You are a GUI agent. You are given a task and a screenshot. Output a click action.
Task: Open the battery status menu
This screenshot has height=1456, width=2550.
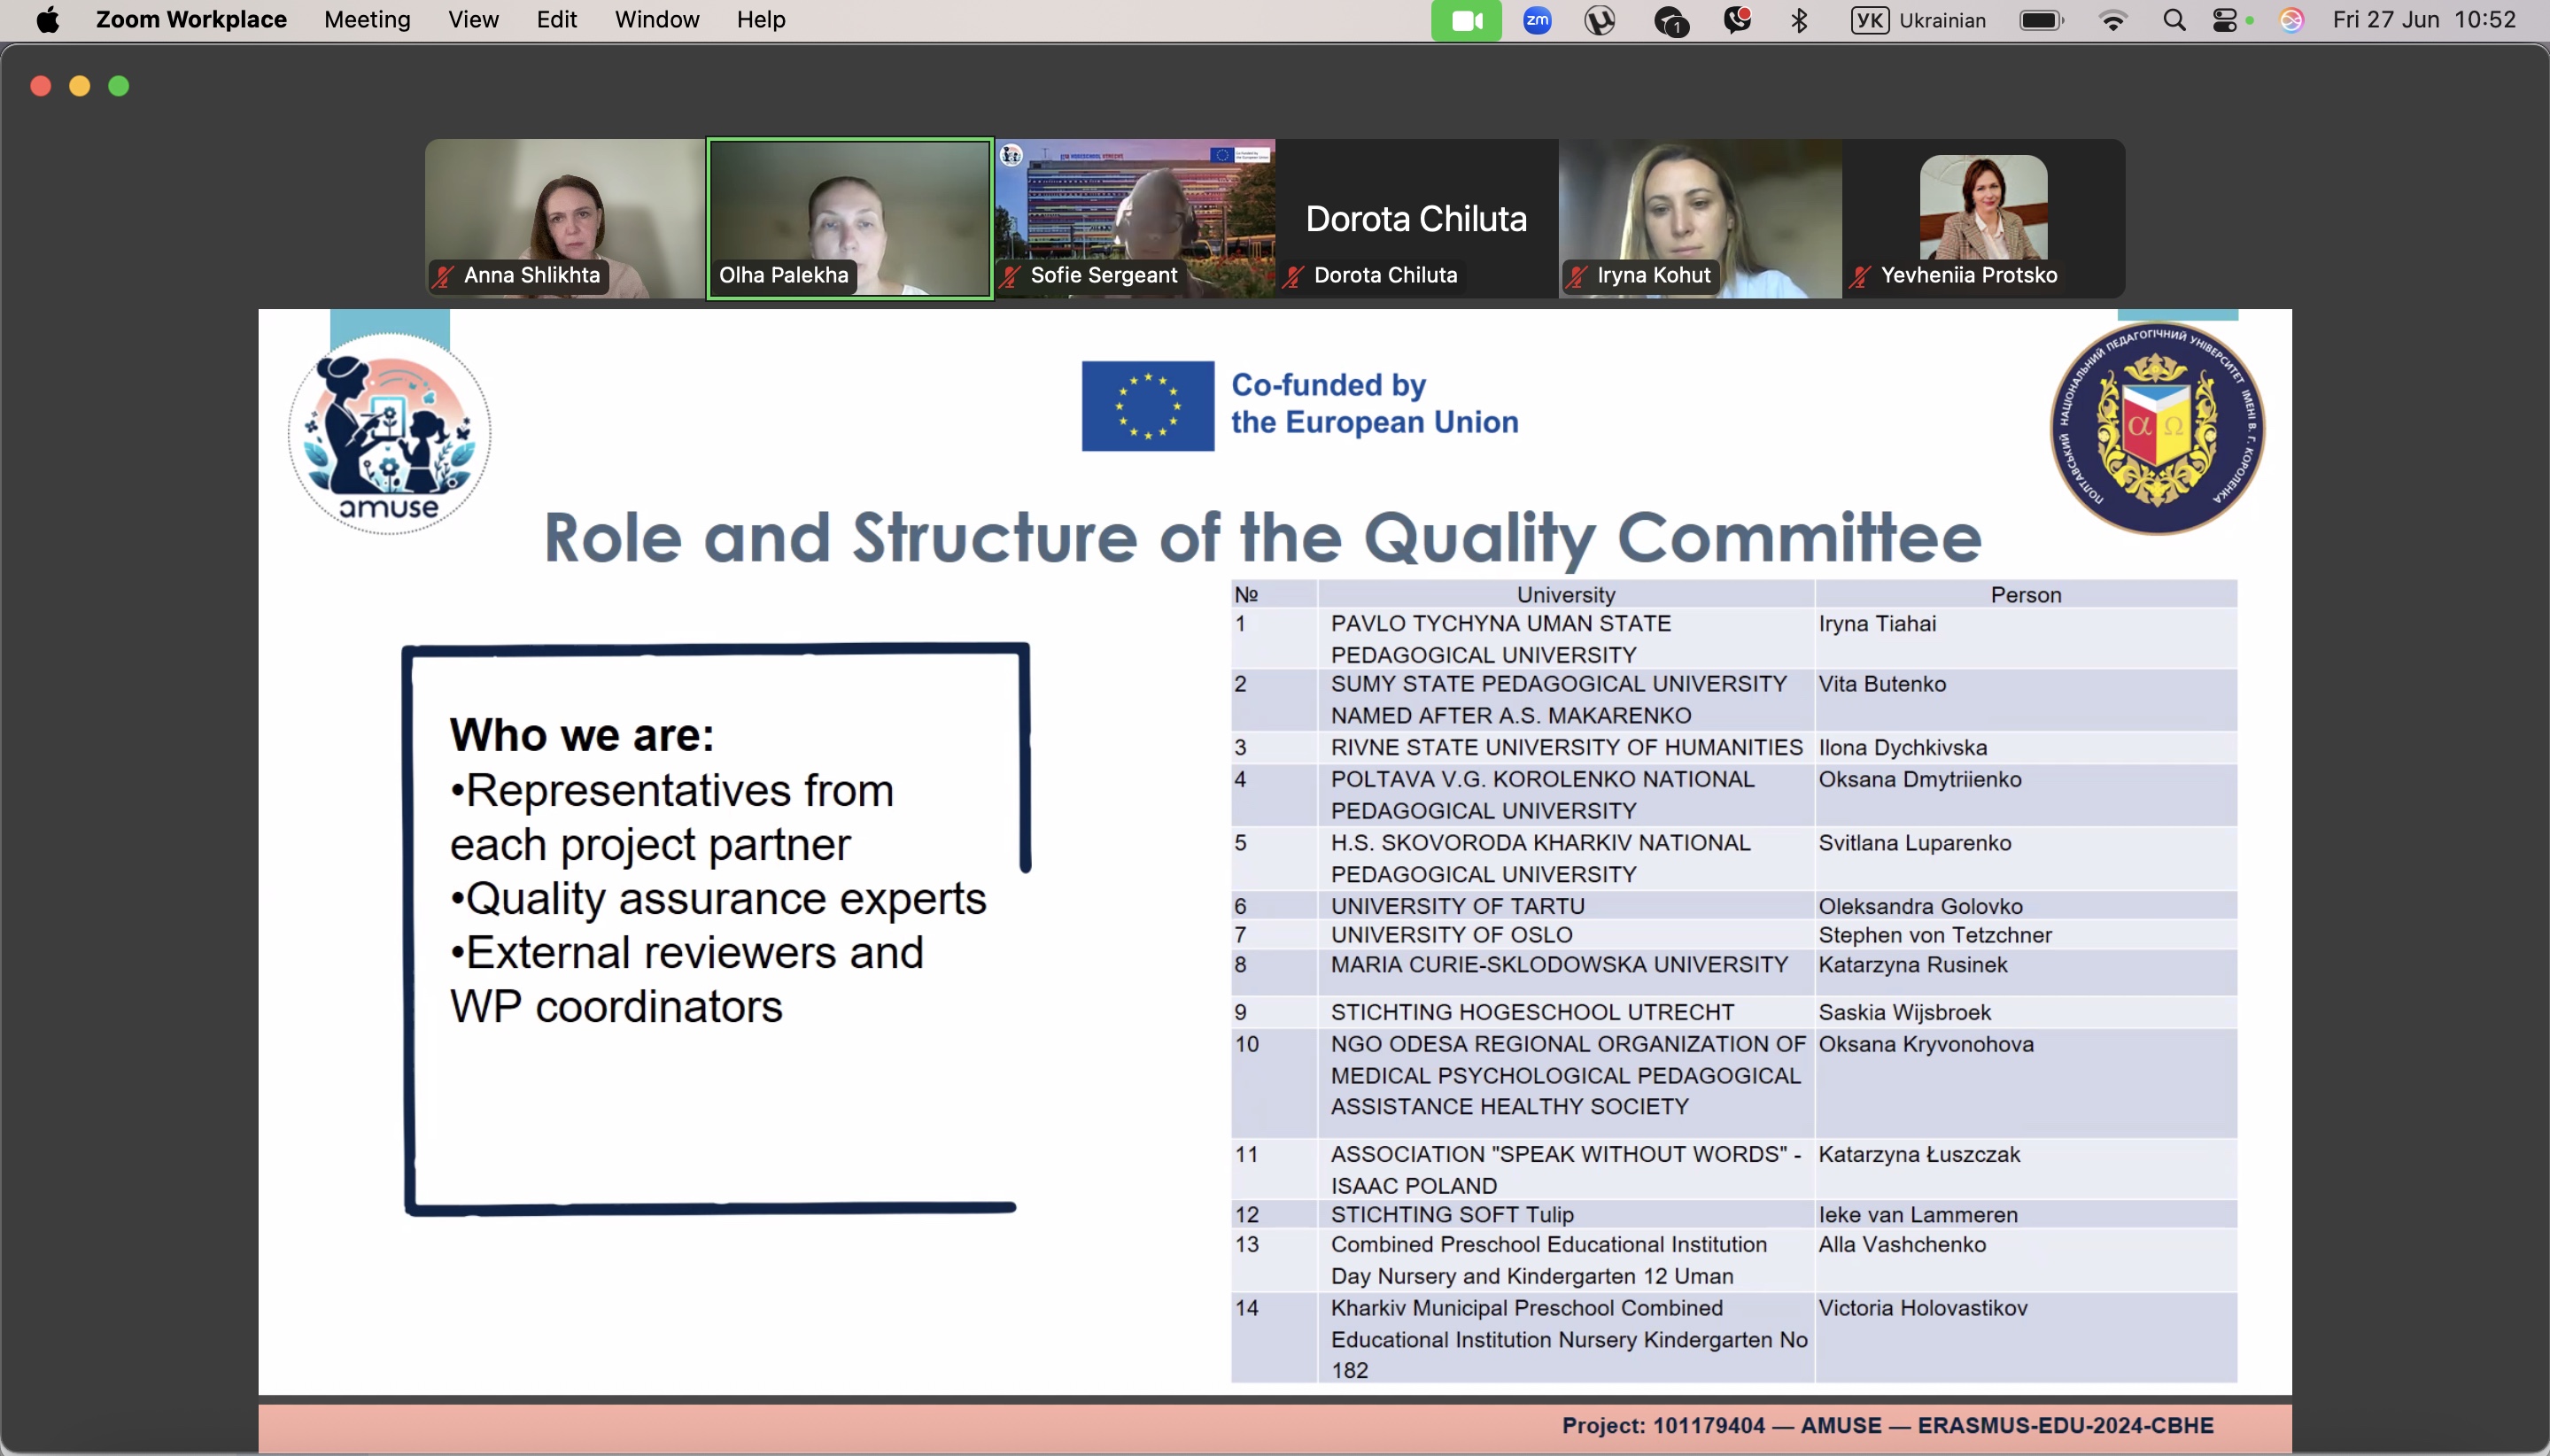[x=2041, y=20]
